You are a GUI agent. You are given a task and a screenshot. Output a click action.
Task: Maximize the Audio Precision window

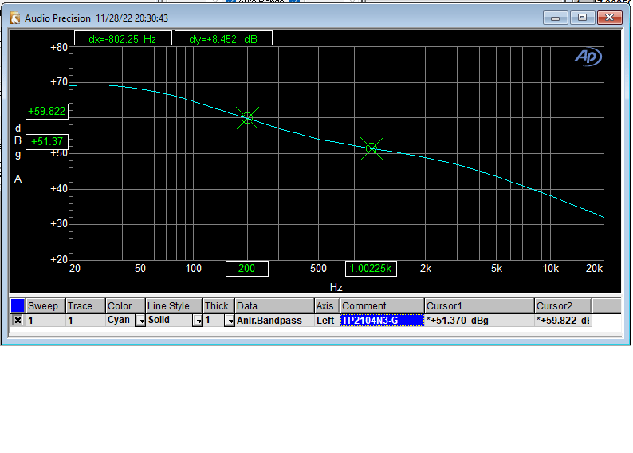tap(582, 18)
